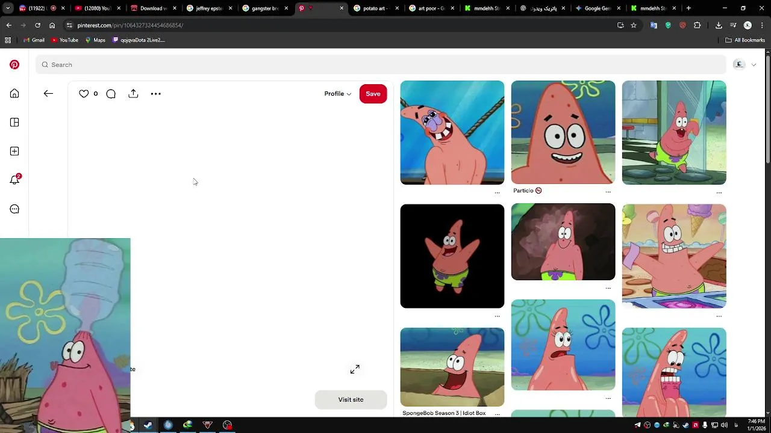Open the green shield extension icon
The width and height of the screenshot is (771, 433).
click(668, 25)
